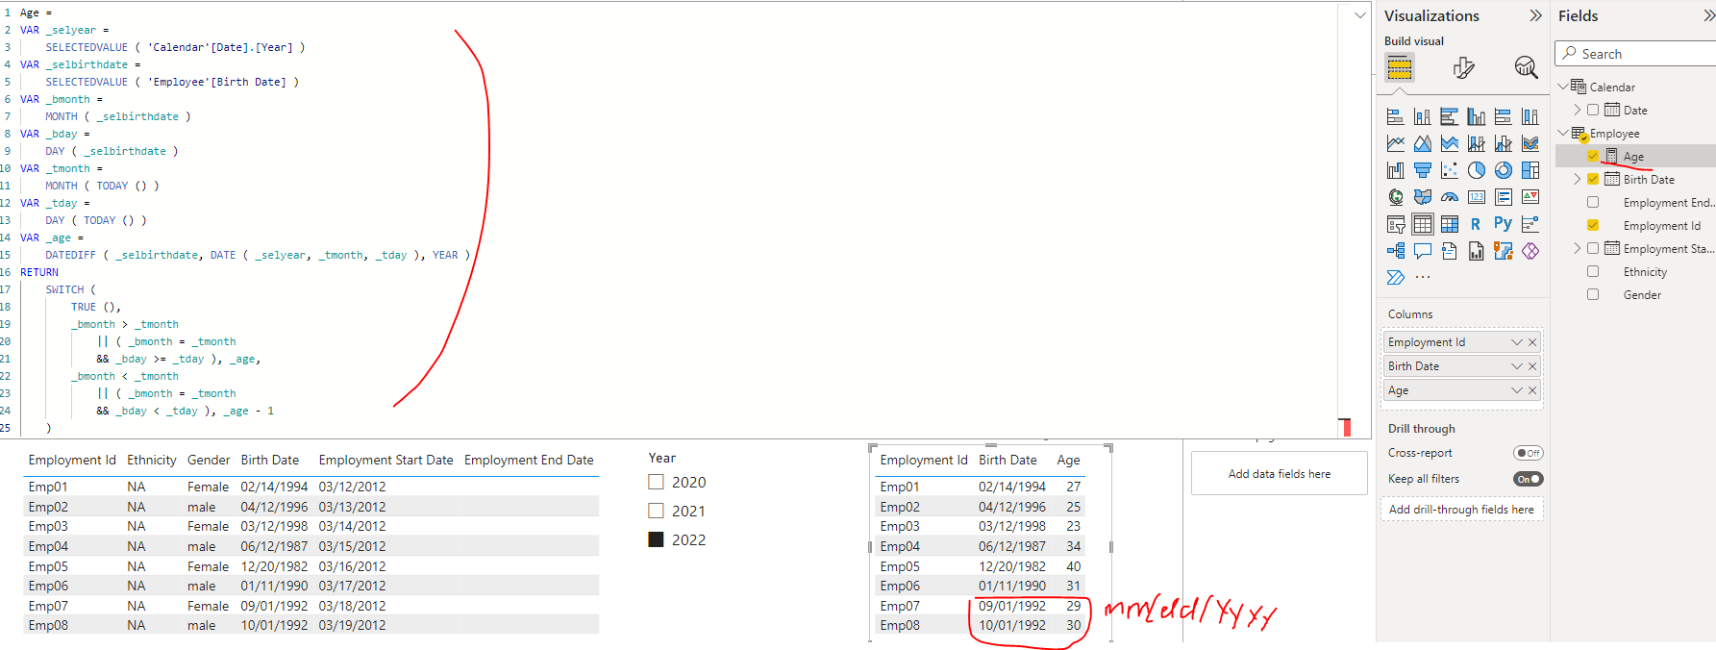Select the donut chart visual
The image size is (1716, 650).
[x=1504, y=170]
